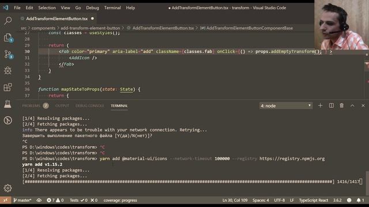Image resolution: width=369 pixels, height=207 pixels.
Task: Click 'src' in the breadcrumb
Action: click(x=24, y=28)
